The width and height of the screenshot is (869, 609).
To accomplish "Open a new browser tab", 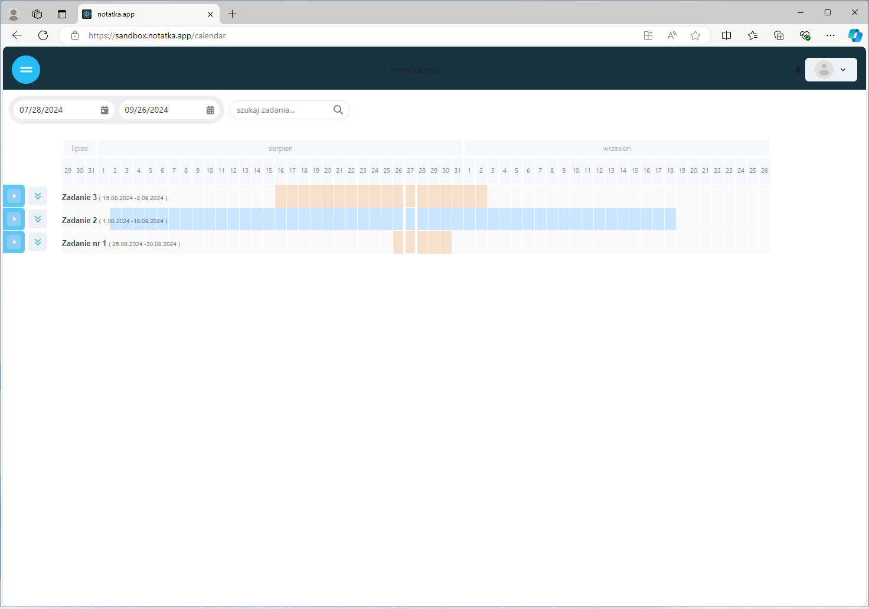I will (x=233, y=14).
